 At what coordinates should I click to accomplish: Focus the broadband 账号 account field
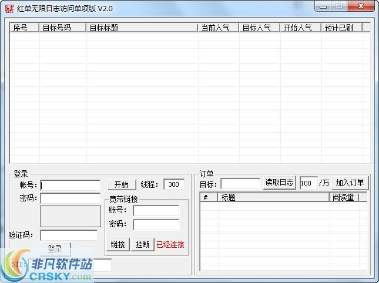click(x=156, y=211)
